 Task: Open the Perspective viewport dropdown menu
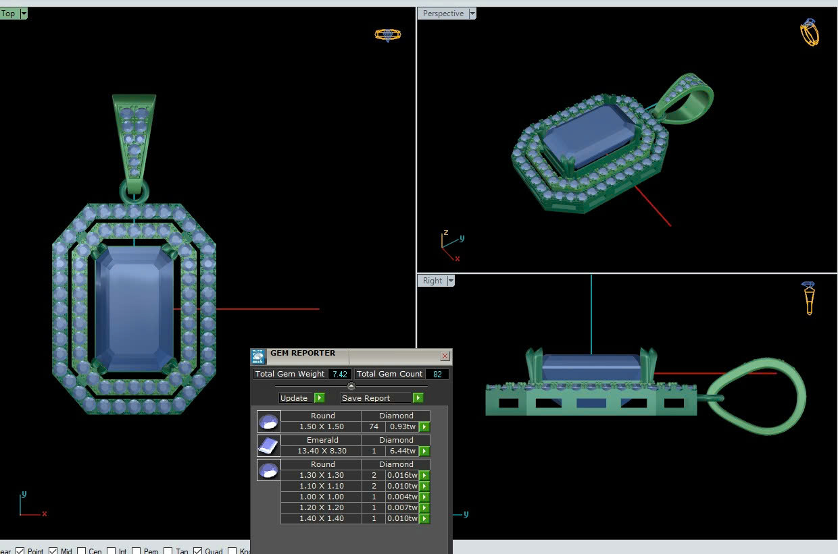click(x=472, y=13)
